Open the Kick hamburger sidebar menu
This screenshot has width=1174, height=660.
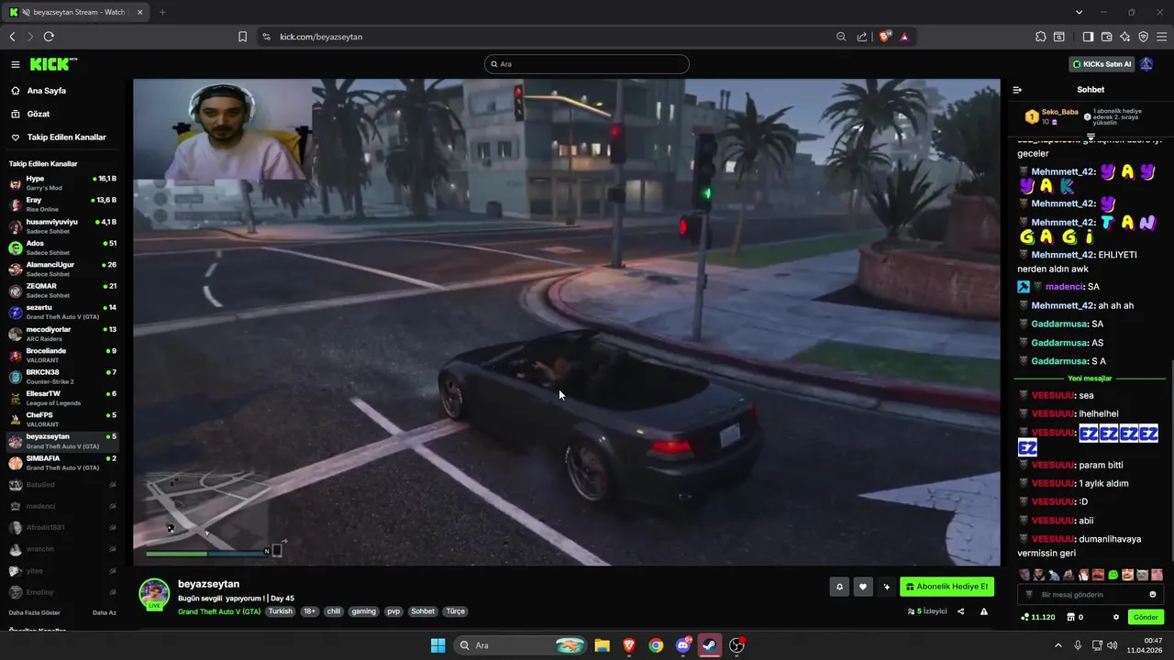pos(16,64)
